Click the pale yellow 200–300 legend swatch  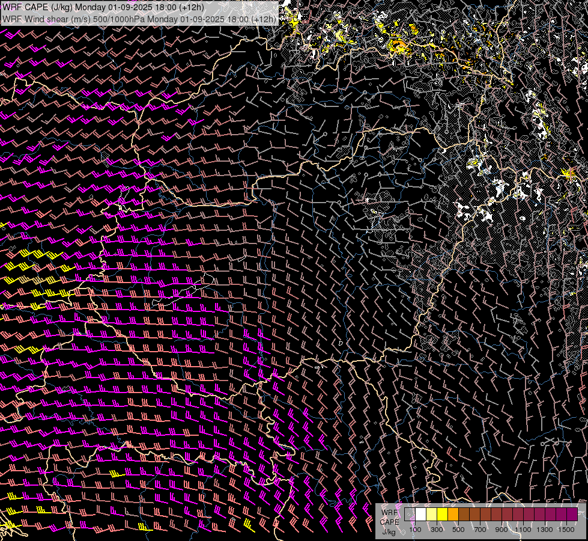pyautogui.click(x=432, y=515)
